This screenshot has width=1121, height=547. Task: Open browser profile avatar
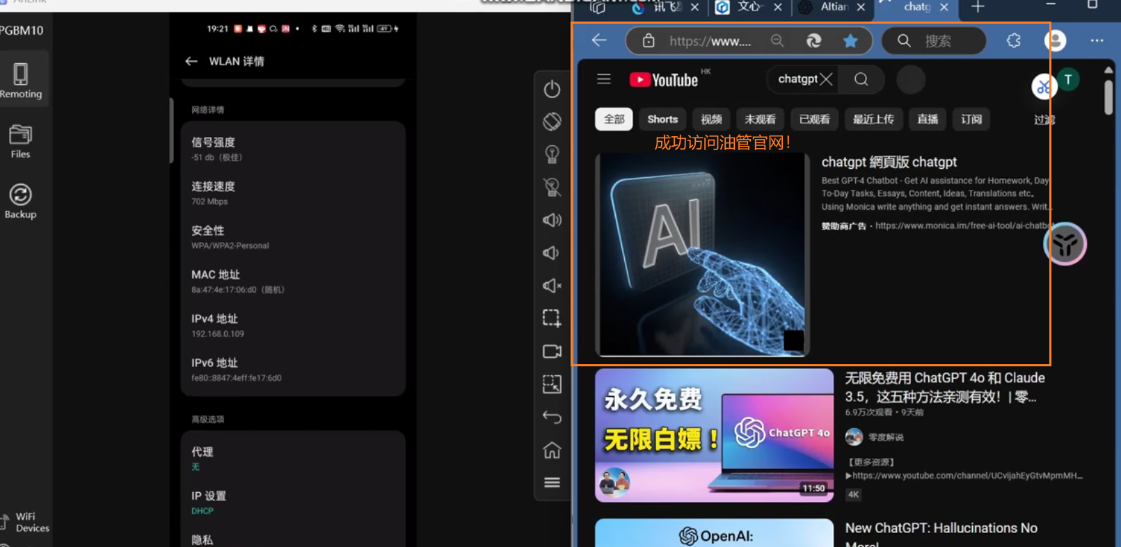tap(1056, 40)
